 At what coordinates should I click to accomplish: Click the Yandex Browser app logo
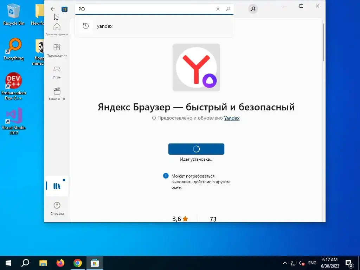tap(196, 67)
